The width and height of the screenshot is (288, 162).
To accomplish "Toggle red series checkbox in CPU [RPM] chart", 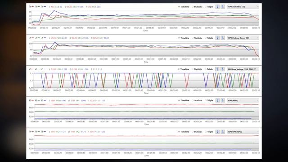I will [x=30, y=100].
